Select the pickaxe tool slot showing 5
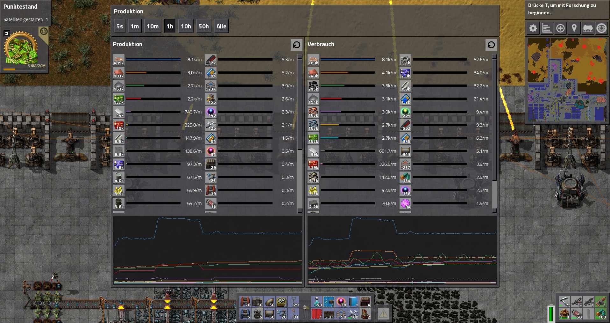The width and height of the screenshot is (610, 323). click(564, 301)
